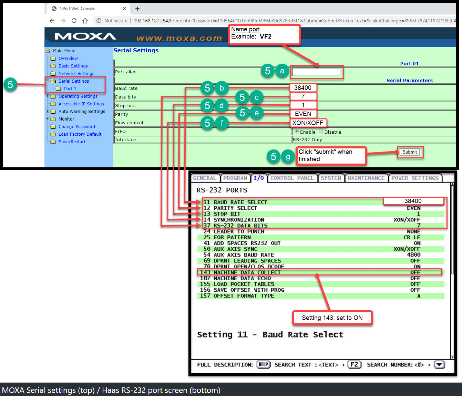
Task: Click the Change Password folder icon
Action: click(x=53, y=127)
